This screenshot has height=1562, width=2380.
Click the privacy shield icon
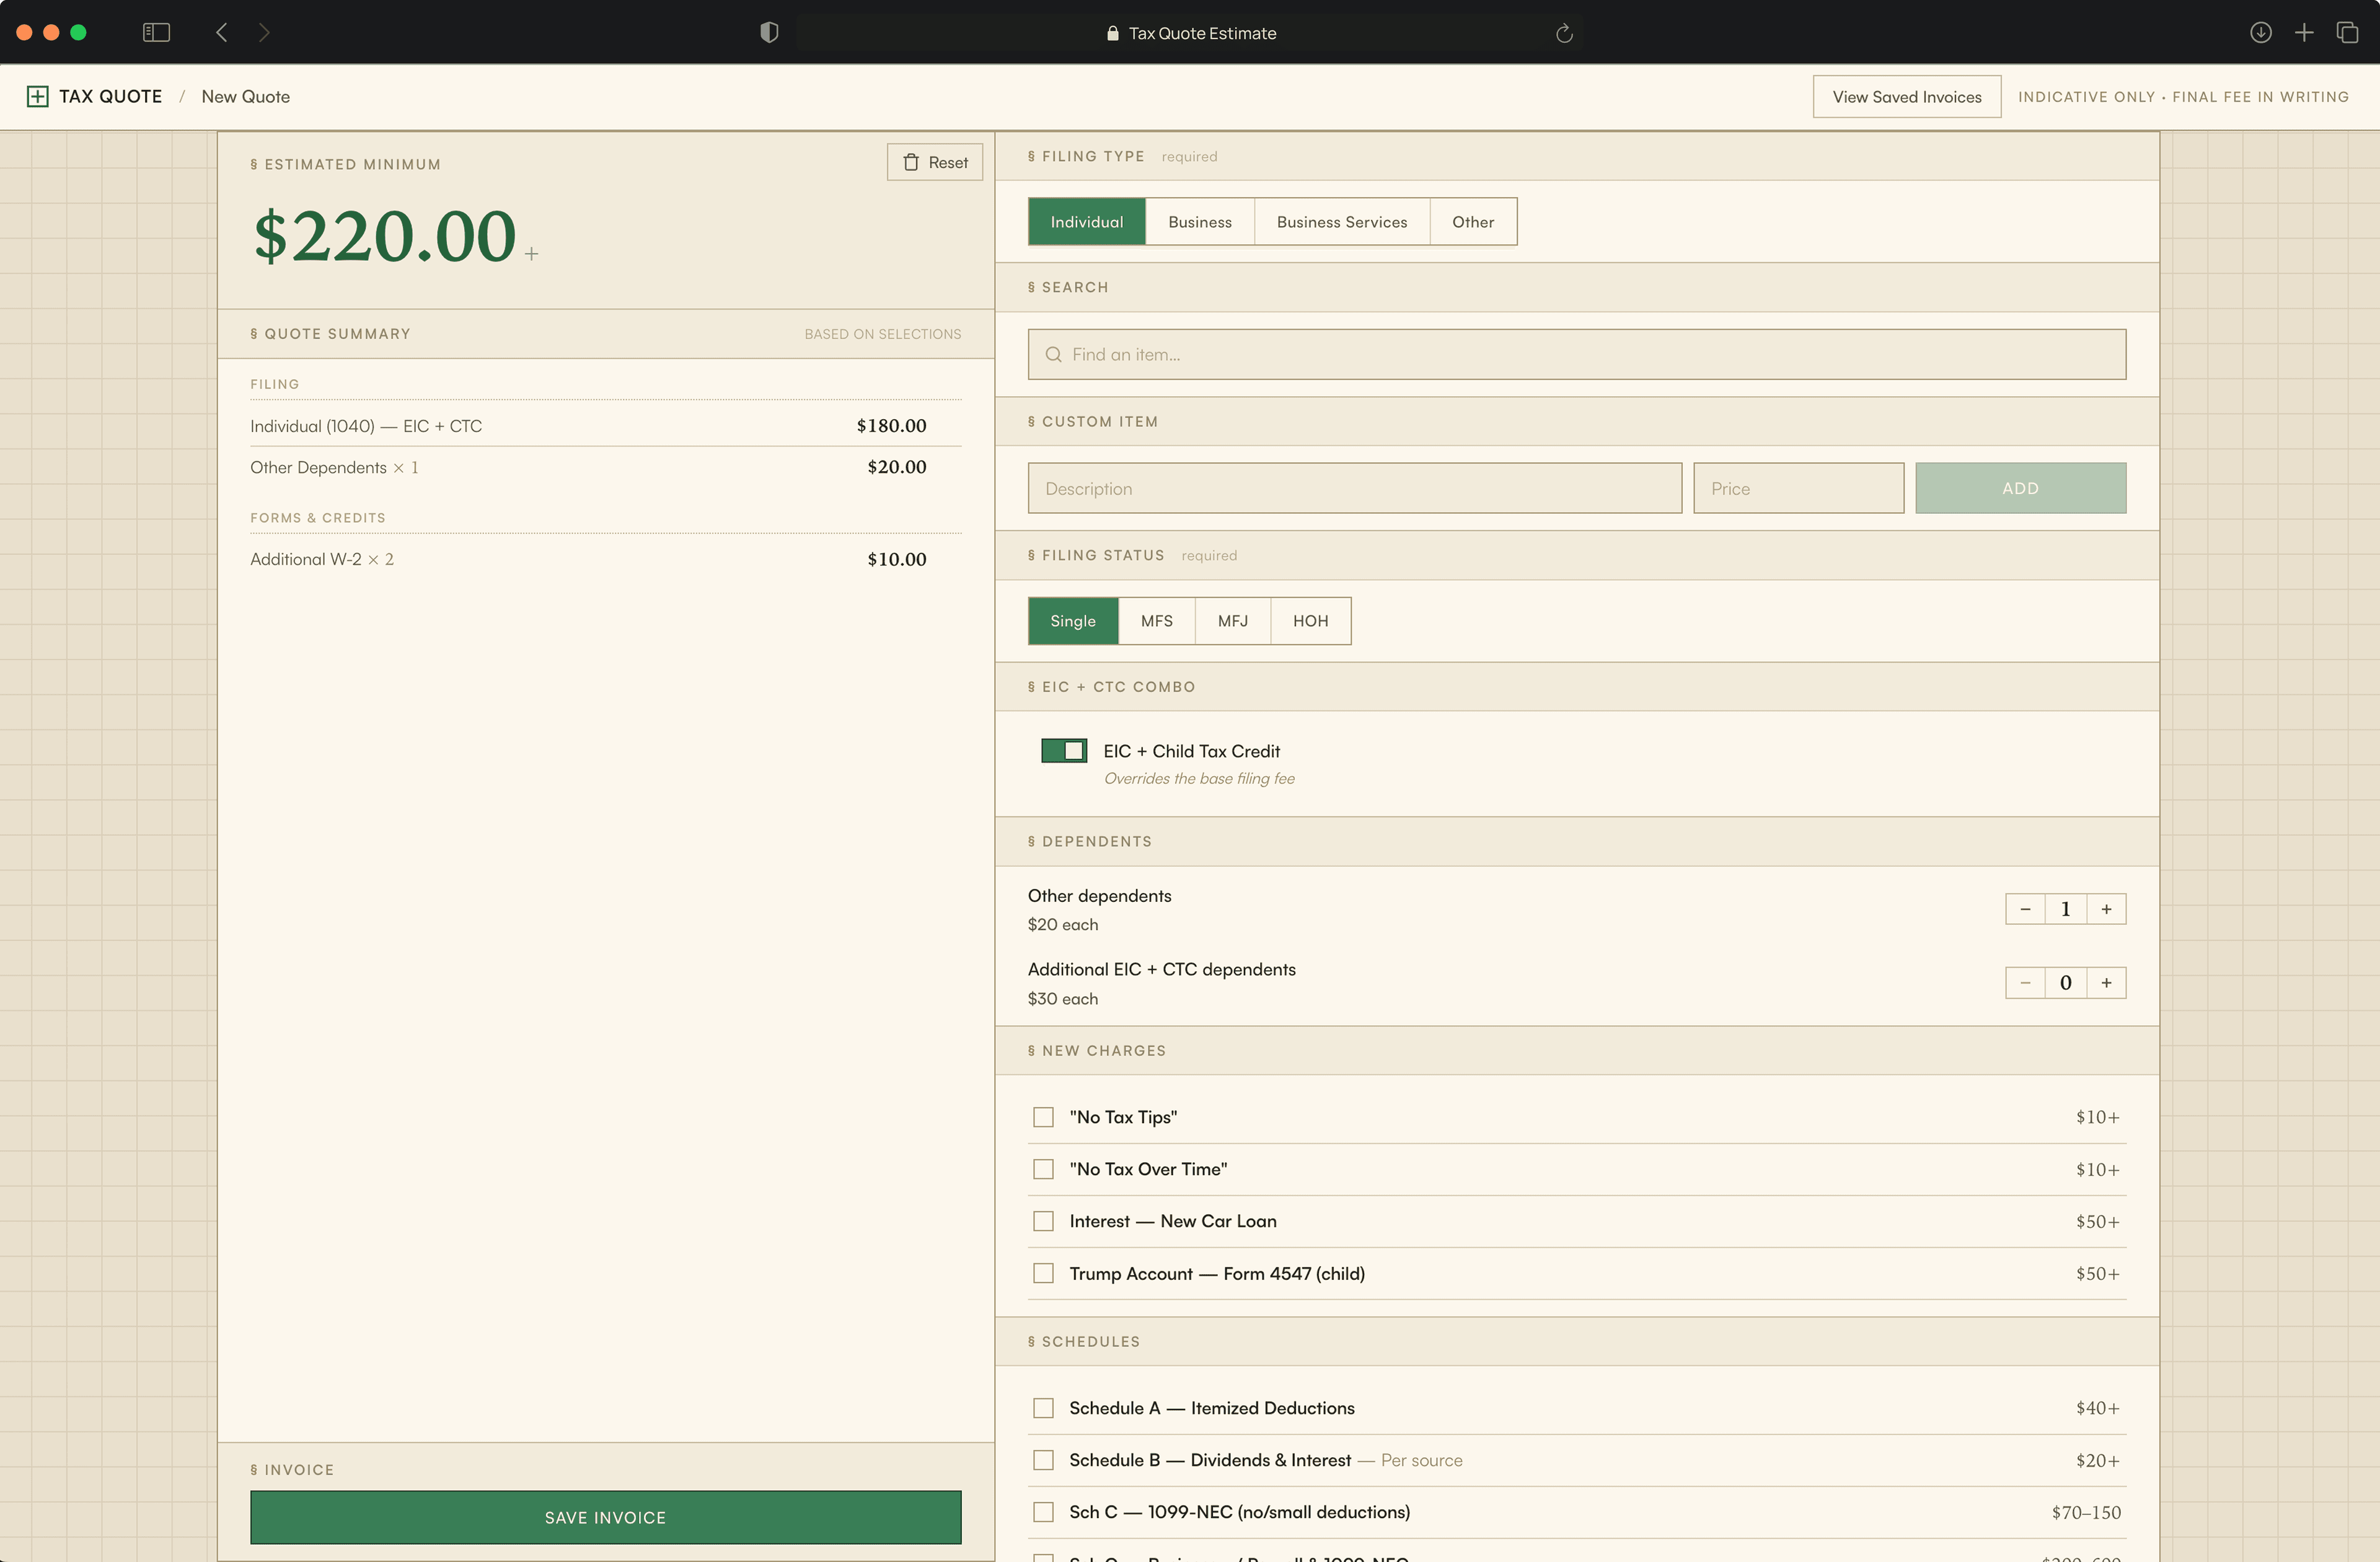pyautogui.click(x=768, y=33)
